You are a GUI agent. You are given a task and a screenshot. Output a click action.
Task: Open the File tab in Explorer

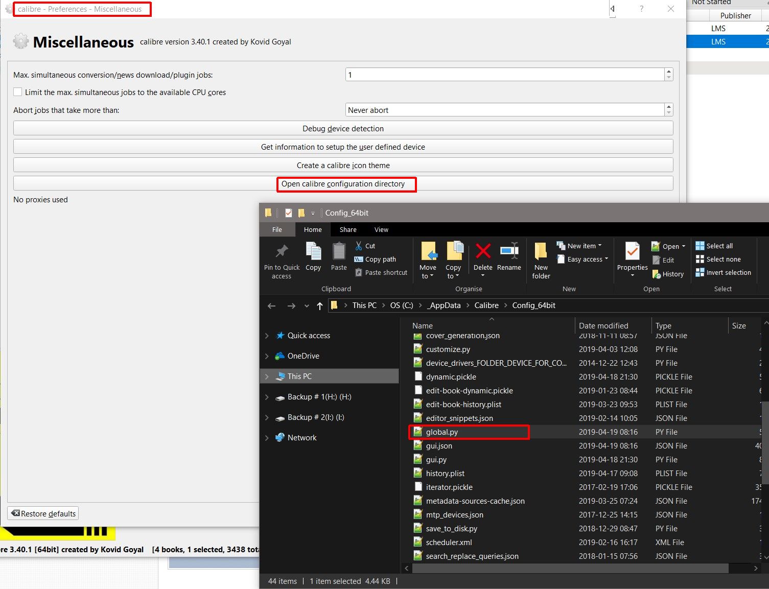277,229
